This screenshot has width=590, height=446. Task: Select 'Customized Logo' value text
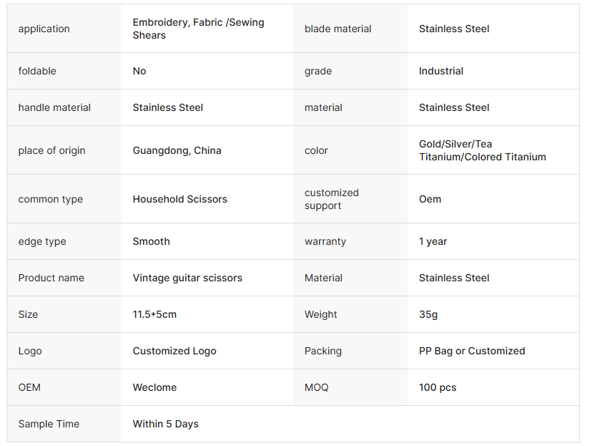(x=174, y=351)
